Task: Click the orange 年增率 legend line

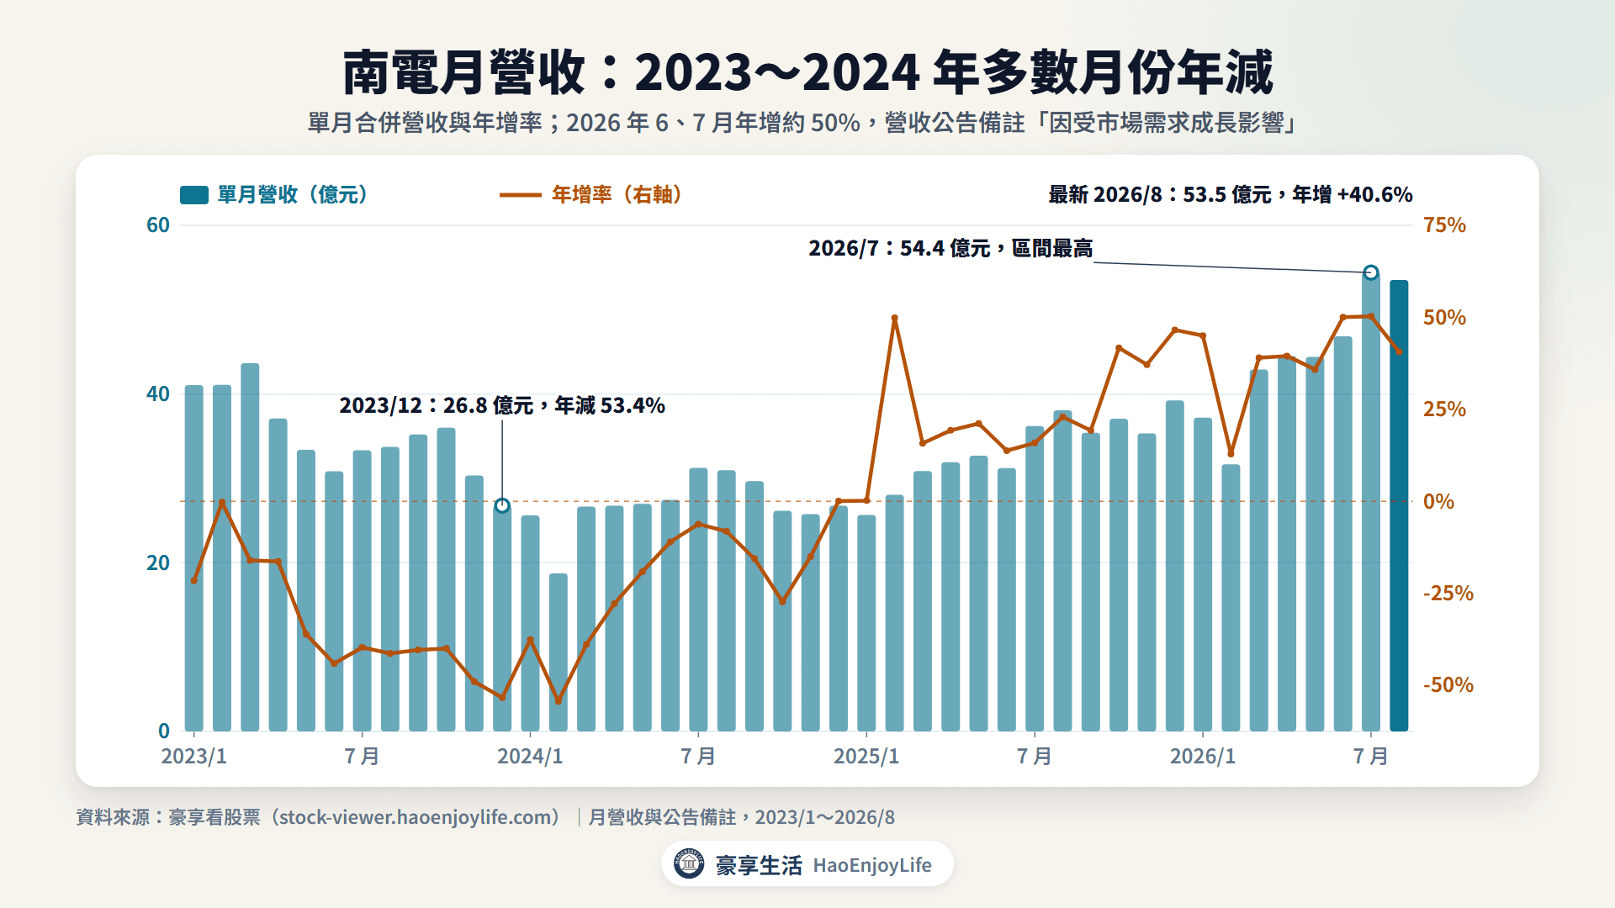Action: point(520,195)
